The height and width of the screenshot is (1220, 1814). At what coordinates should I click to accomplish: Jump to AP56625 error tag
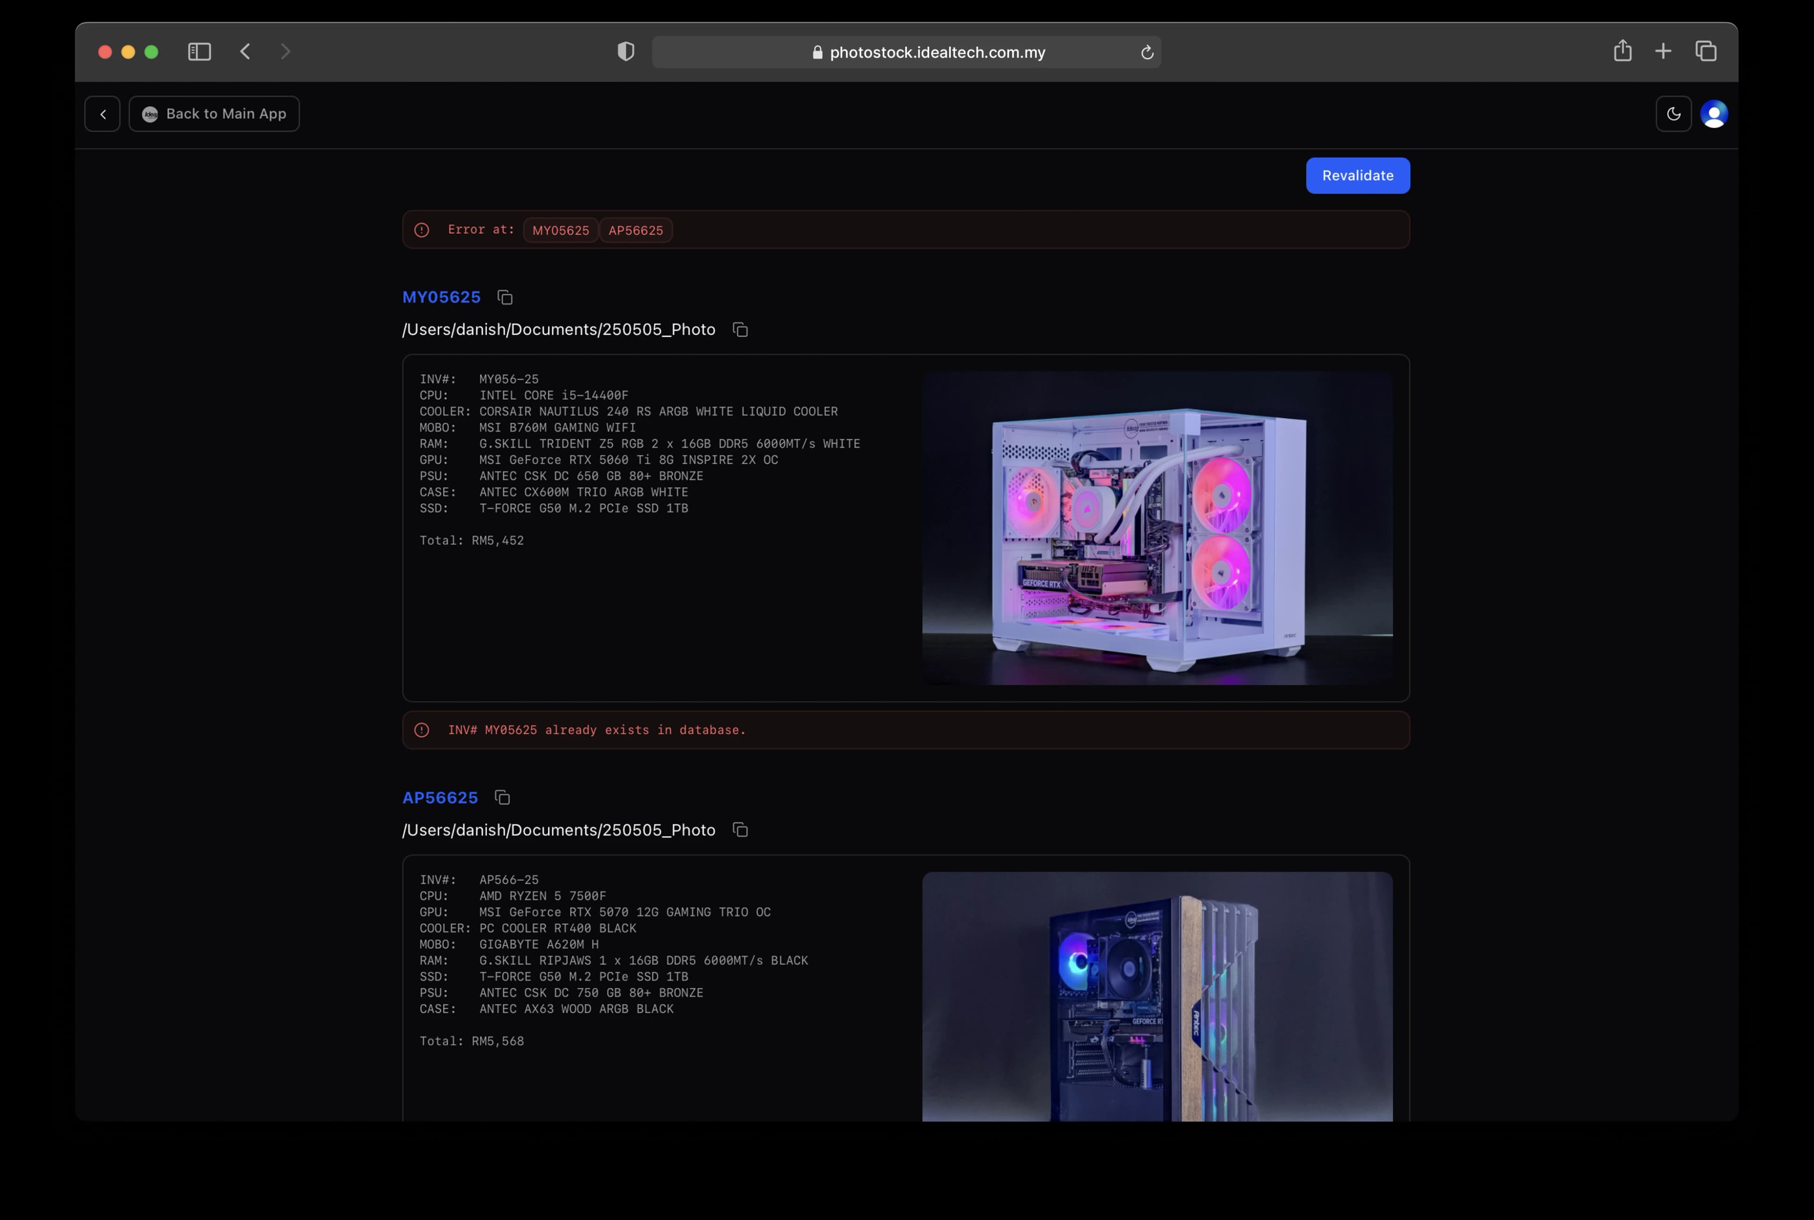[x=635, y=230]
